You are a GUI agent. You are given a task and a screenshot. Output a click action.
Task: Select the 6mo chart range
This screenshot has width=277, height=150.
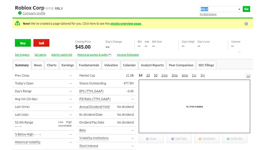coord(185,75)
